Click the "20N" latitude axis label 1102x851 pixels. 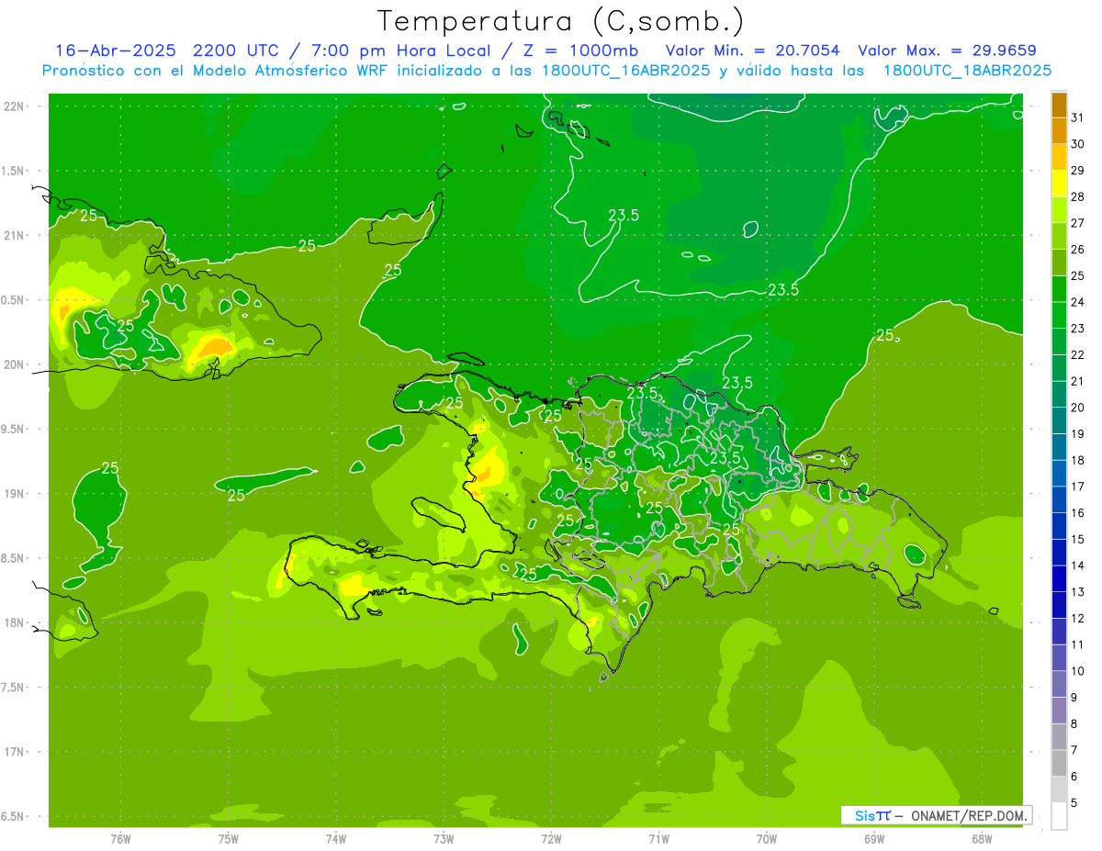pyautogui.click(x=15, y=365)
